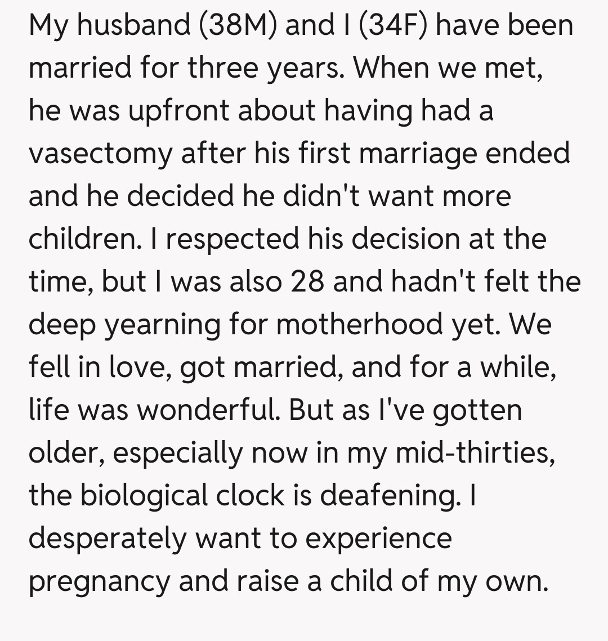Click the number "28" in the text
Viewport: 608px width, 641px height.
coord(307,282)
